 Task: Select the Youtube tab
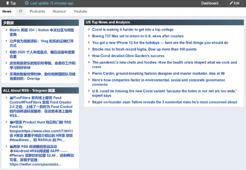(x=80, y=11)
